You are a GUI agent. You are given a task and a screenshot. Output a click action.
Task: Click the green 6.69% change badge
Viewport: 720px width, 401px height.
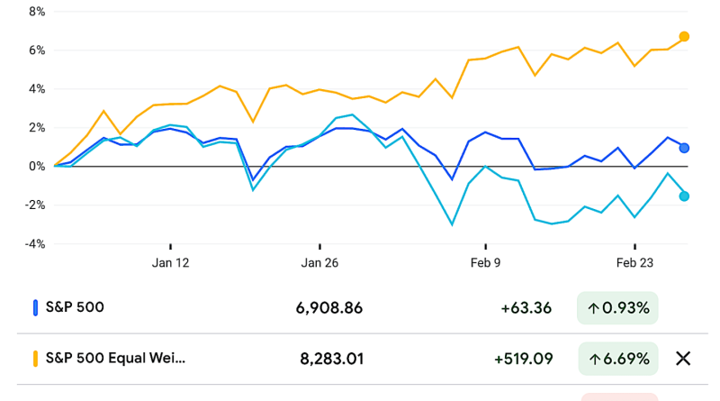point(618,359)
